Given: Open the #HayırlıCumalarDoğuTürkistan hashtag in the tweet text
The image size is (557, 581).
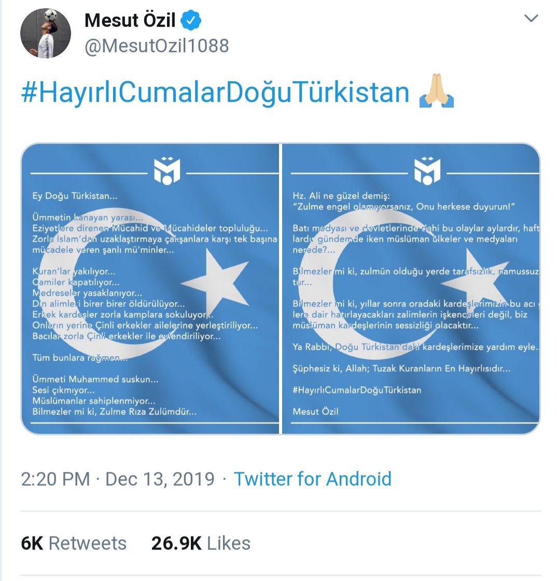Looking at the screenshot, I should point(215,93).
